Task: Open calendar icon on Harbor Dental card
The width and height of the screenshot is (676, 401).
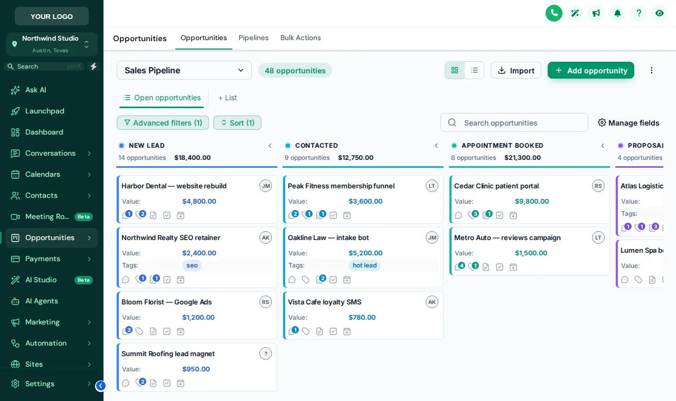Action: 181,215
